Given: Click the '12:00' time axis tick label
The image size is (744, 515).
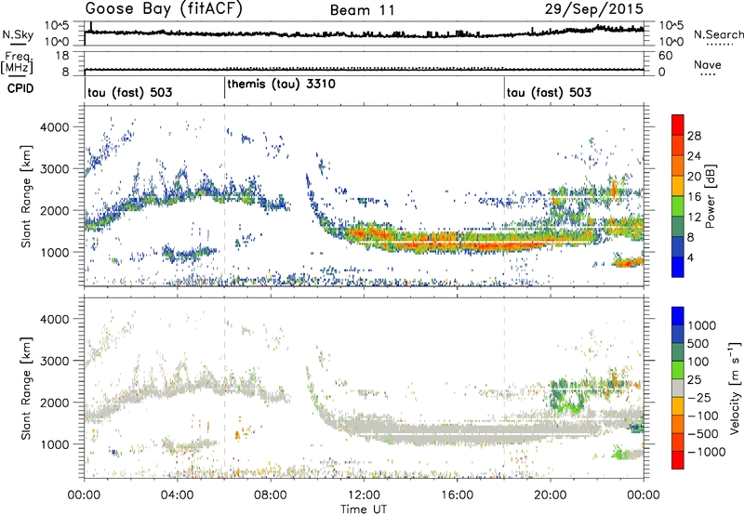Looking at the screenshot, I should click(x=364, y=495).
